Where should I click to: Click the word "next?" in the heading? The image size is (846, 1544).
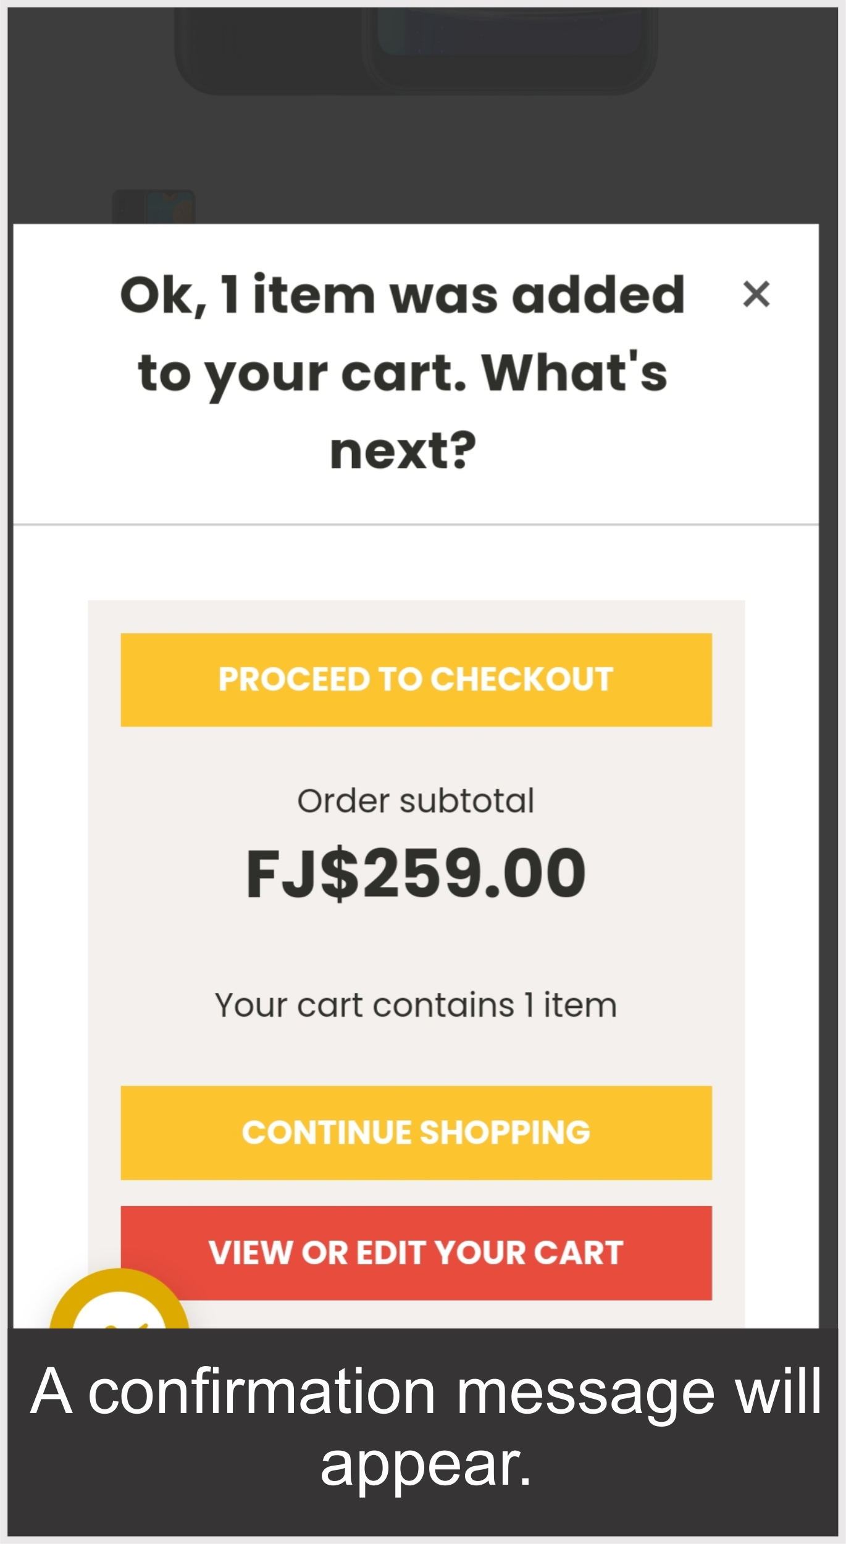click(403, 451)
